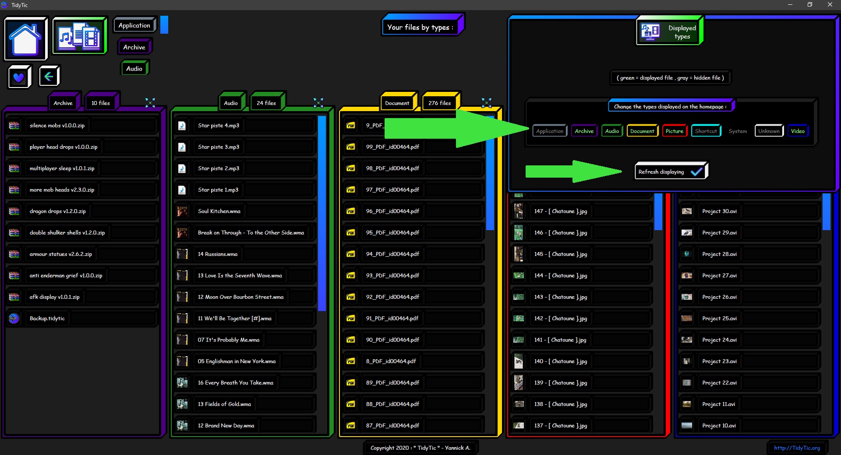This screenshot has height=455, width=841.
Task: Click the PDF icon of 95_PDF_id00464.pdf
Action: click(x=351, y=233)
